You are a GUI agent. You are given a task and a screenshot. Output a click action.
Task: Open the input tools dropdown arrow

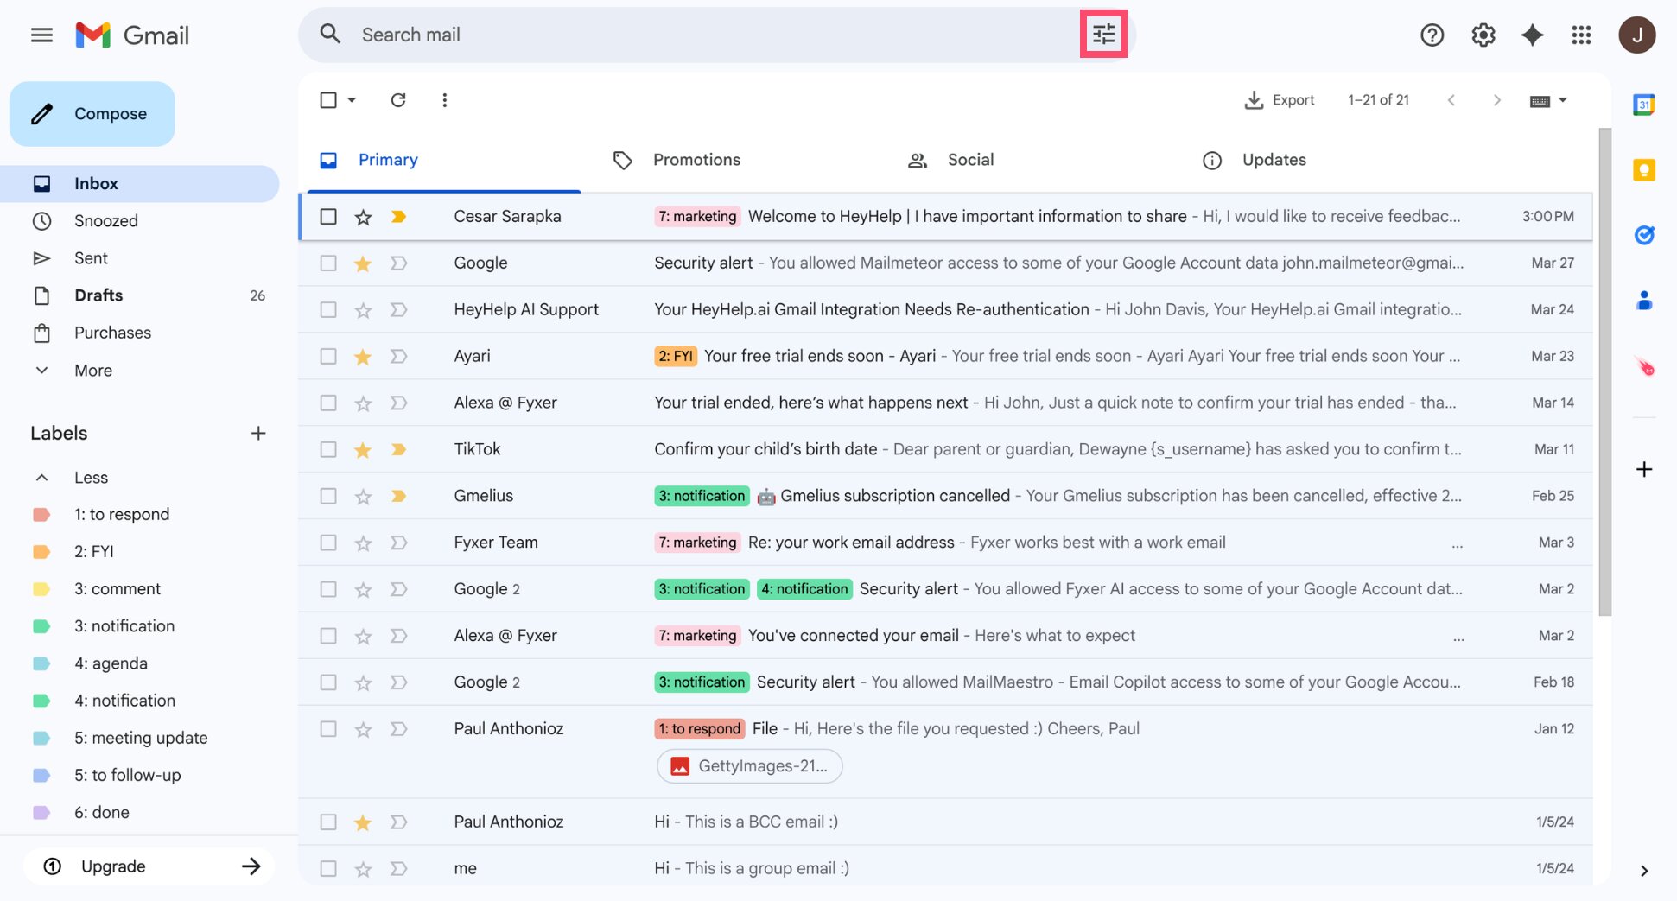click(1562, 100)
